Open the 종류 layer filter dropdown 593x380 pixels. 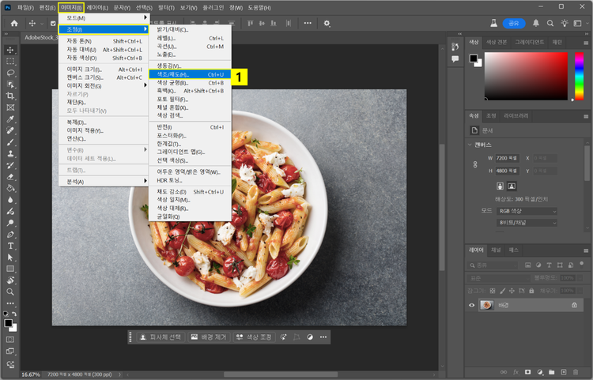coord(492,265)
